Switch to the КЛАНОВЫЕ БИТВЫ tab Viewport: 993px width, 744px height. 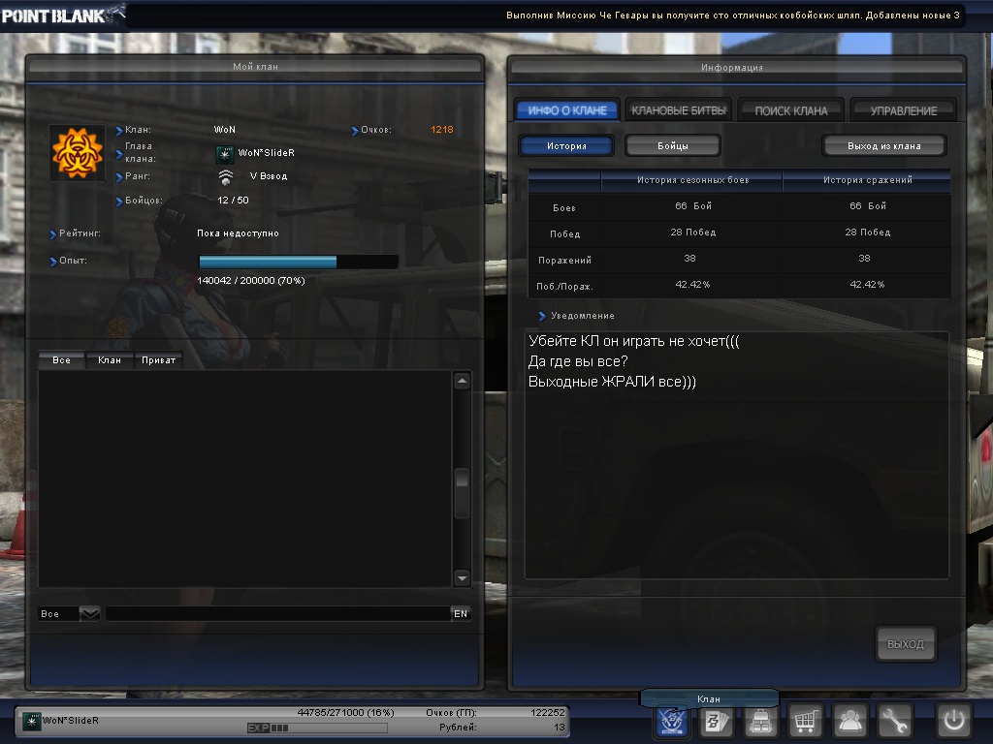click(678, 110)
